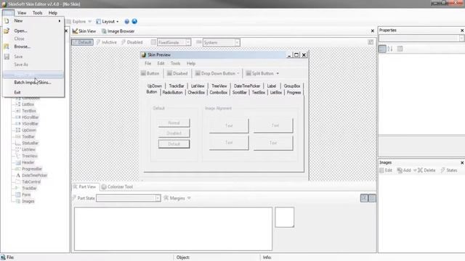Select VScrollBar in the skin tree
Screen dimensions: 465x261
(31, 124)
